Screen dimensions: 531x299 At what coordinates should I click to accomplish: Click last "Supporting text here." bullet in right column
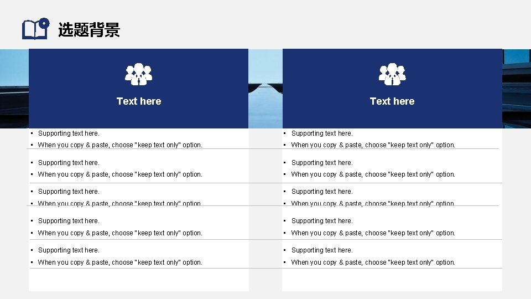pyautogui.click(x=322, y=250)
